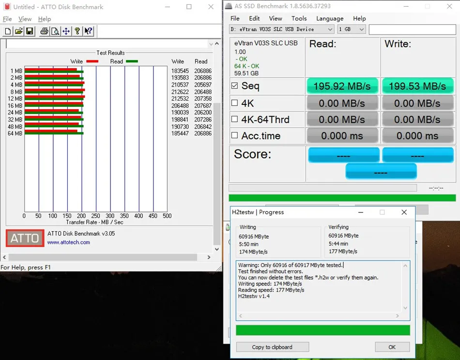Open the Tools menu in AS SSD
460x360 pixels.
pos(299,18)
